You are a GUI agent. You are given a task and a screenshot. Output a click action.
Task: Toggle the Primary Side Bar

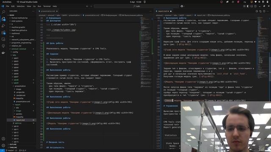[x=248, y=6]
